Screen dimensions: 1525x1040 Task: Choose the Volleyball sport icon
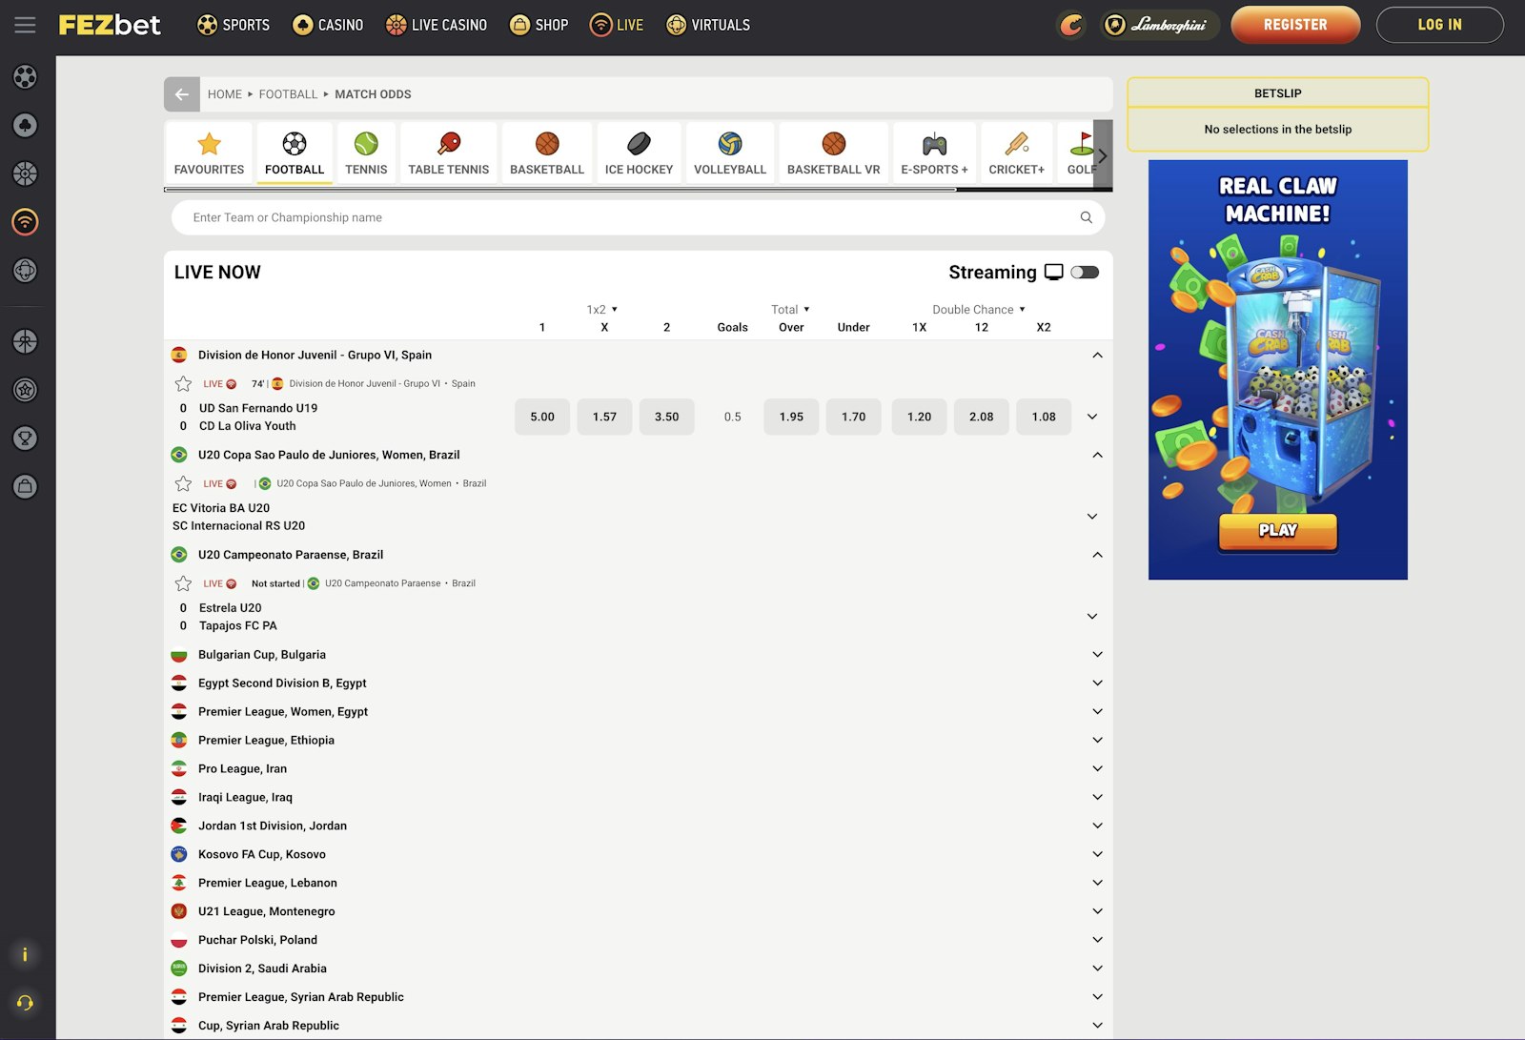coord(729,144)
